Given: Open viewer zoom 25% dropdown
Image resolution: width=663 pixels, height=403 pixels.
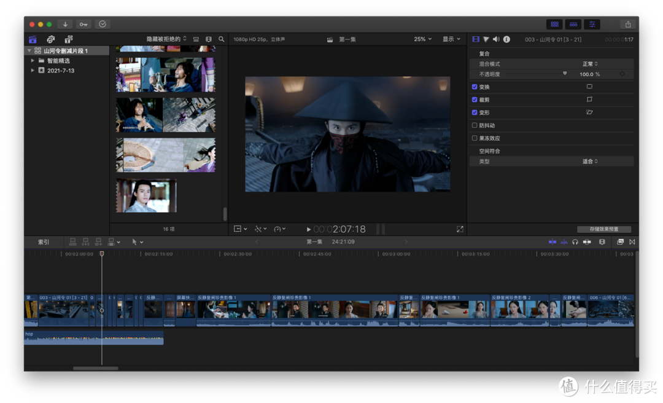Looking at the screenshot, I should [x=423, y=39].
